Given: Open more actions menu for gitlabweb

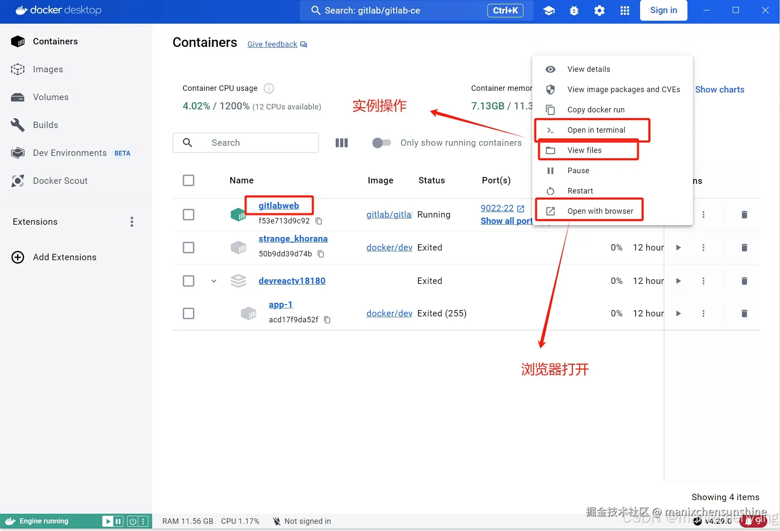Looking at the screenshot, I should pos(703,215).
